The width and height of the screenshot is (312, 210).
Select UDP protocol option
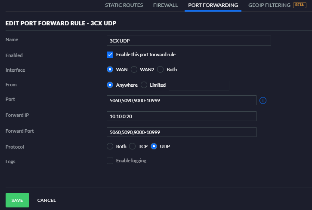click(x=154, y=146)
